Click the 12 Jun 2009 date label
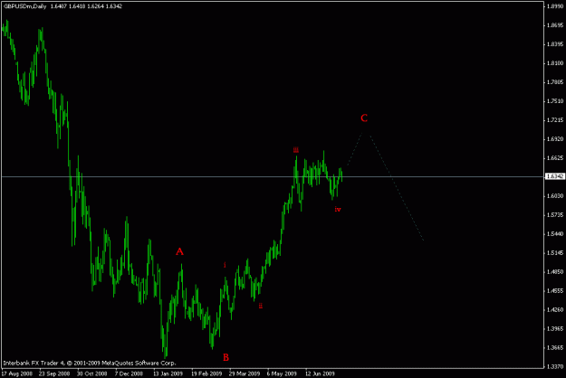This screenshot has width=566, height=378. (320, 373)
